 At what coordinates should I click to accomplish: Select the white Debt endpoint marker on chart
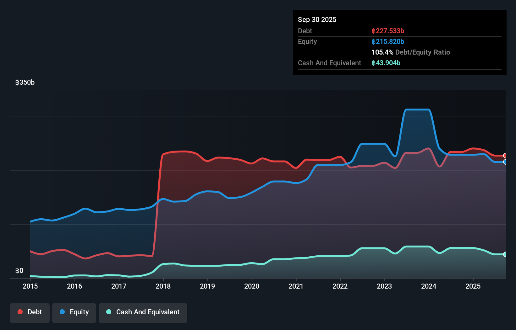[x=505, y=156]
